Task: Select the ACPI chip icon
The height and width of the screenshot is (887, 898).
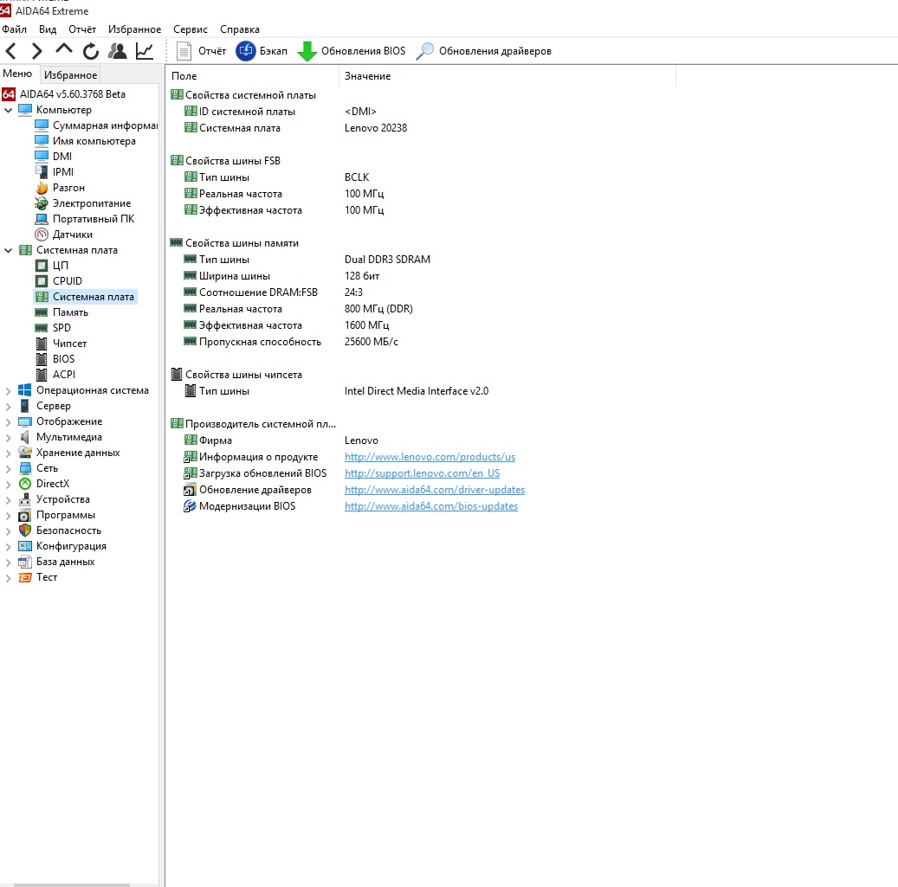Action: [x=42, y=375]
